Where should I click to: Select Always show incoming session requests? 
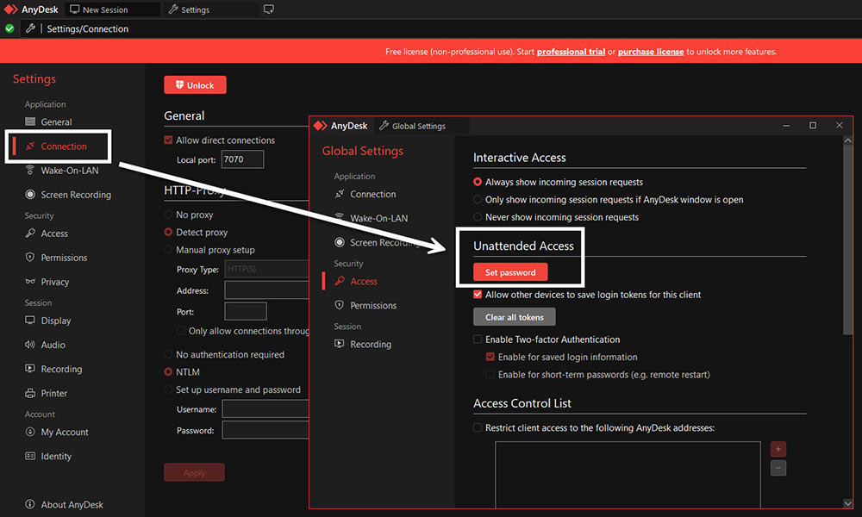(478, 182)
